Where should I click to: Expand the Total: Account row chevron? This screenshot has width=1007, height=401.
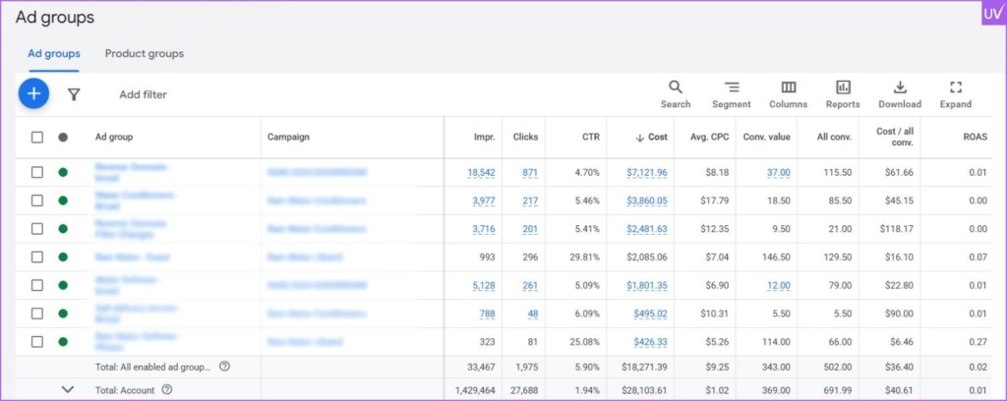(67, 389)
